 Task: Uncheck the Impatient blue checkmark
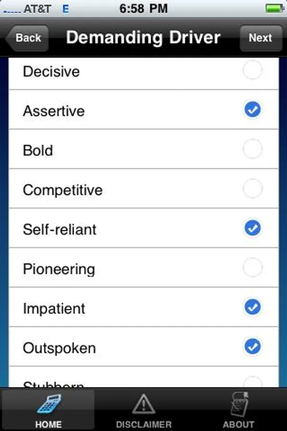(x=253, y=307)
